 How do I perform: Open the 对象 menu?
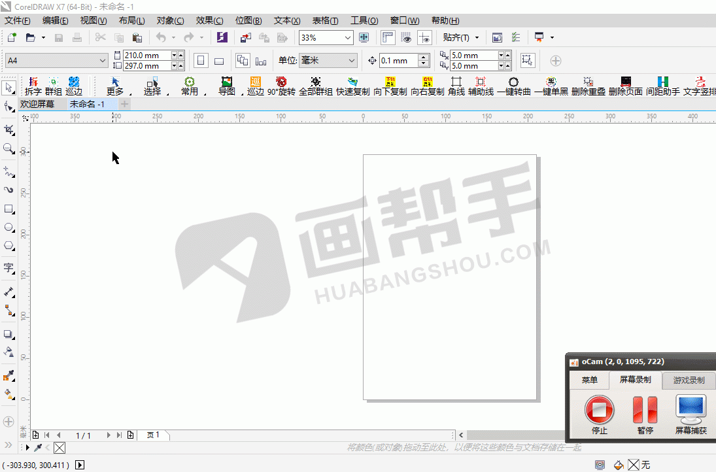click(170, 20)
